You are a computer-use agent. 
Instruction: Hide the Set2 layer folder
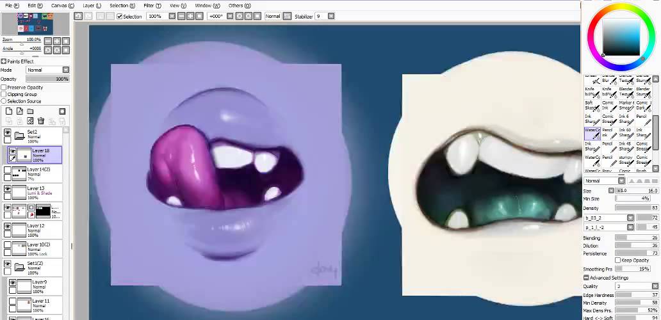(x=7, y=132)
